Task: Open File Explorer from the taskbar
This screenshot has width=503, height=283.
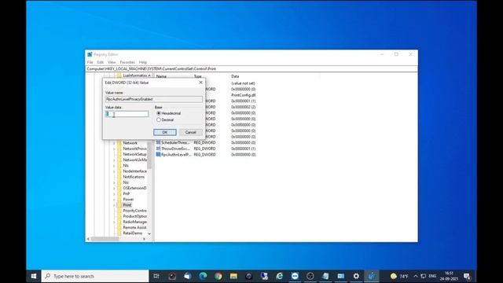Action: (x=233, y=276)
